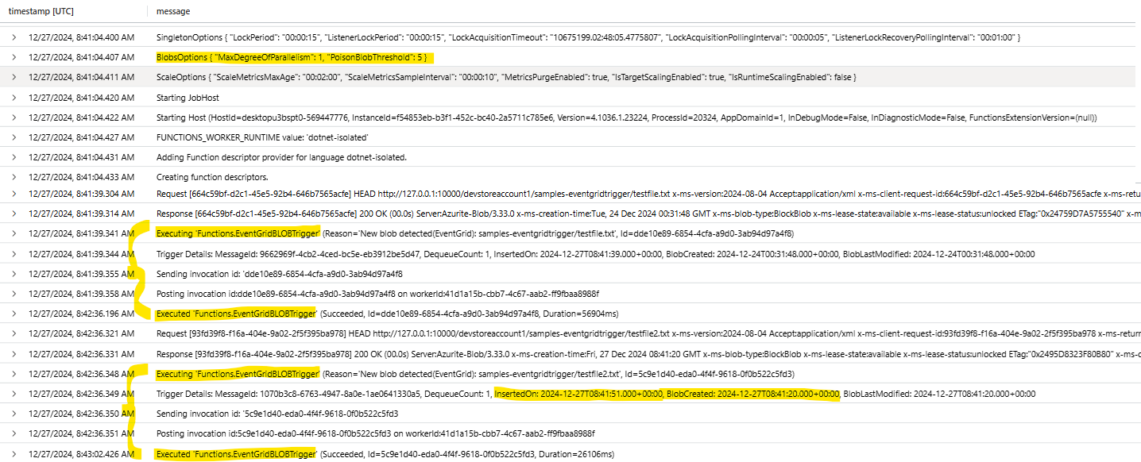Click the message column header
Image resolution: width=1141 pixels, height=462 pixels.
[173, 12]
